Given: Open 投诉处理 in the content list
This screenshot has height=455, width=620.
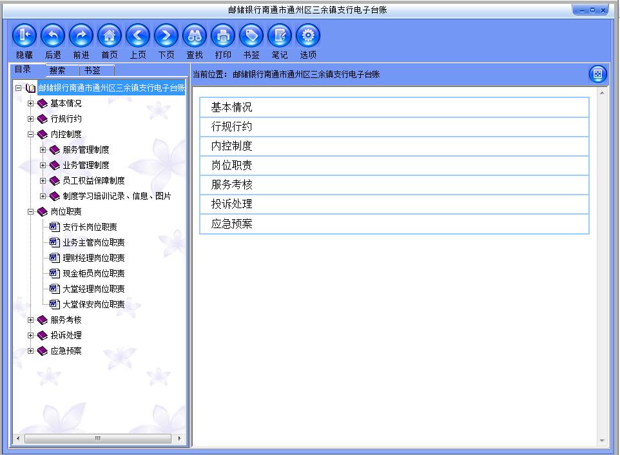Looking at the screenshot, I should (x=394, y=204).
